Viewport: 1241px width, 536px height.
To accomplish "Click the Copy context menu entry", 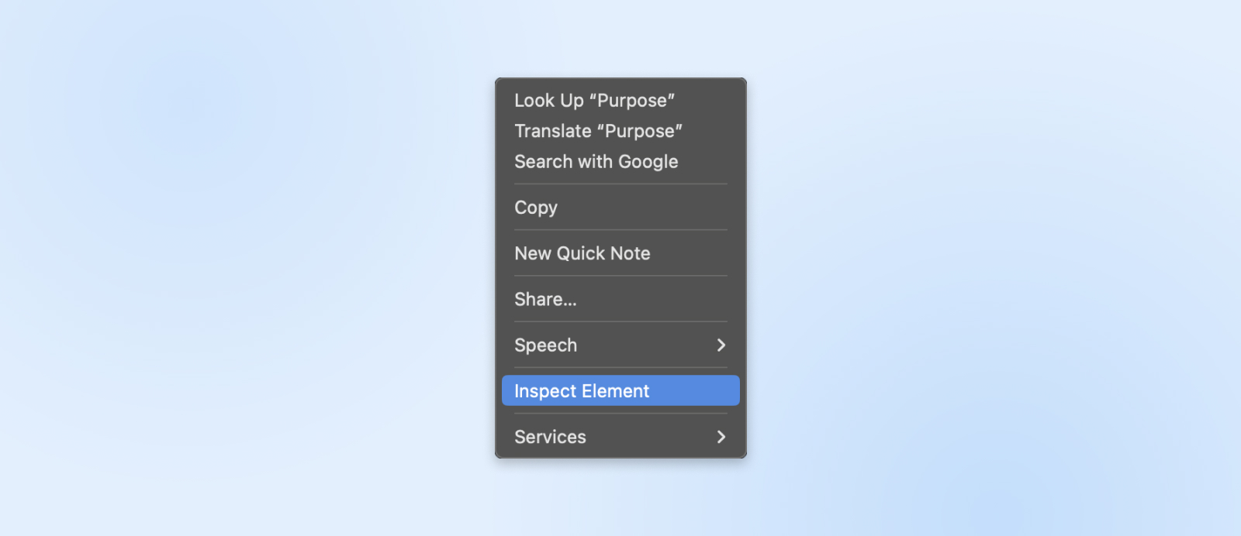I will [x=536, y=208].
